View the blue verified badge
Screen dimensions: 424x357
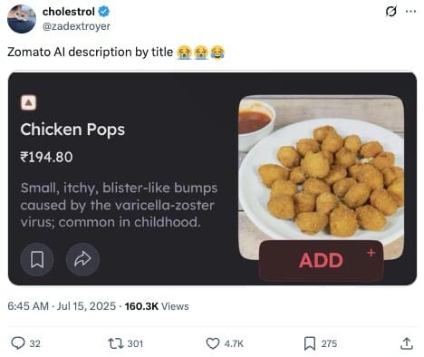(x=104, y=12)
